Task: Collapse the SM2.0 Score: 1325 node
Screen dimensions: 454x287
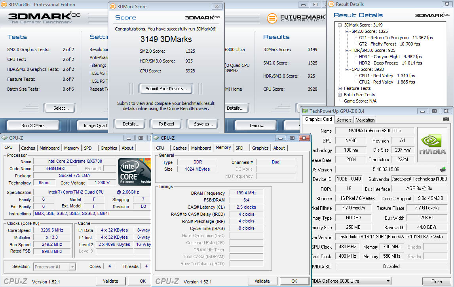Action: coord(347,31)
